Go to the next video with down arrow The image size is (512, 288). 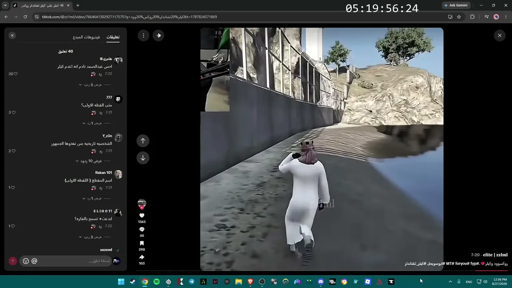[x=143, y=158]
